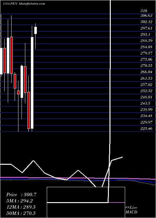Click the 243.5 price axis label
This screenshot has width=156, height=218.
[145, 103]
